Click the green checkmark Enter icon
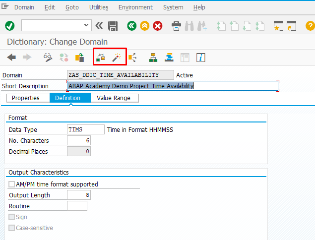This screenshot has height=240, width=315. (x=9, y=26)
